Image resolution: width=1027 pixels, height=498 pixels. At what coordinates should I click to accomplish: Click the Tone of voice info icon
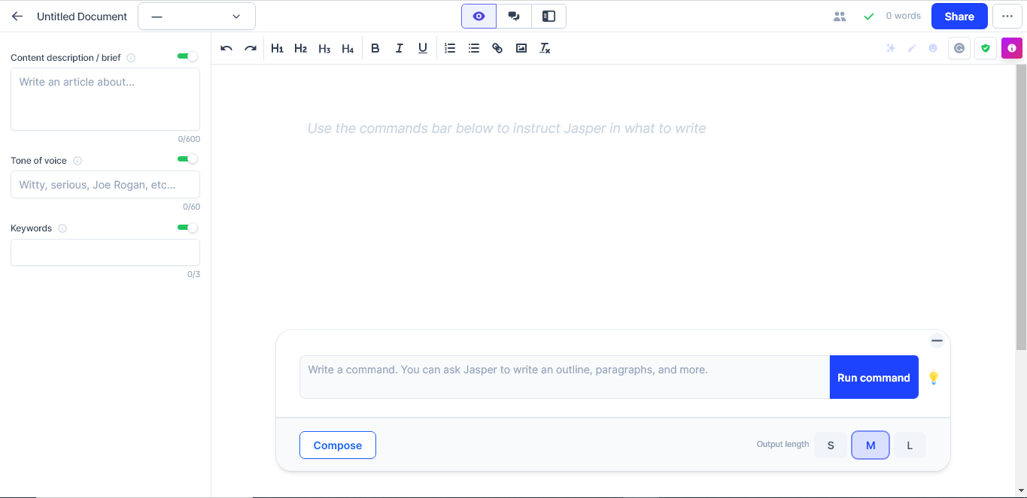pos(77,161)
